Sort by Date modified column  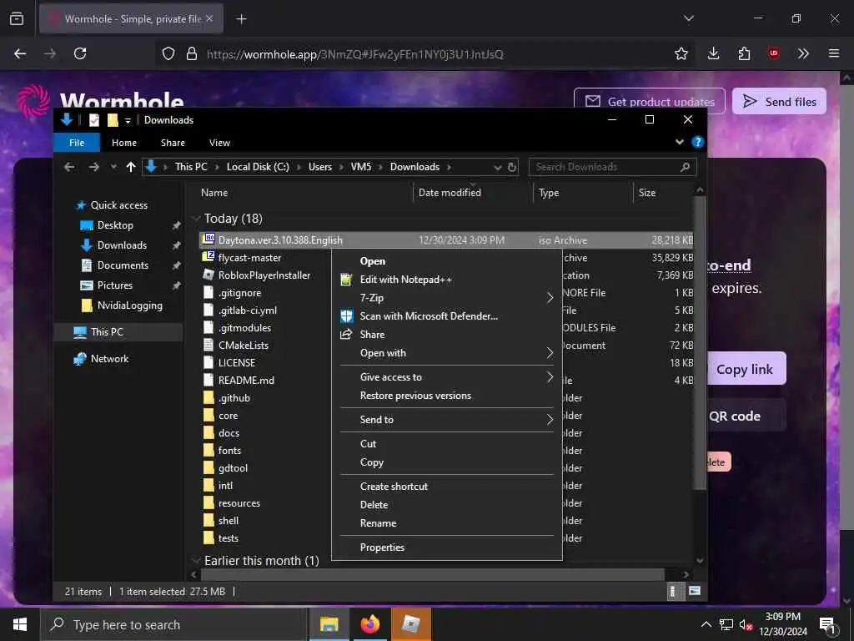point(450,193)
